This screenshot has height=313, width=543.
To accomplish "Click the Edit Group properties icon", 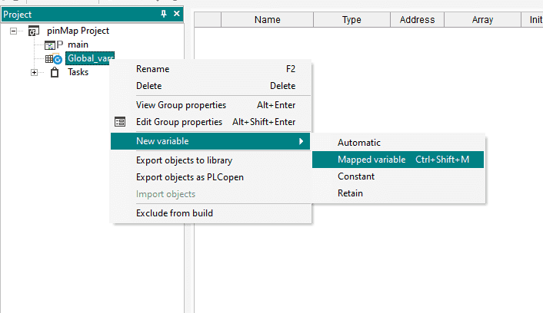I will (x=120, y=121).
